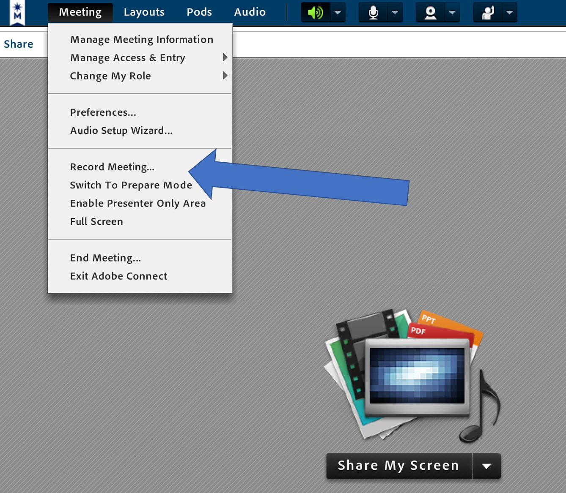Open raise hand status dropdown arrow
Viewport: 566px width, 493px height.
(x=509, y=13)
